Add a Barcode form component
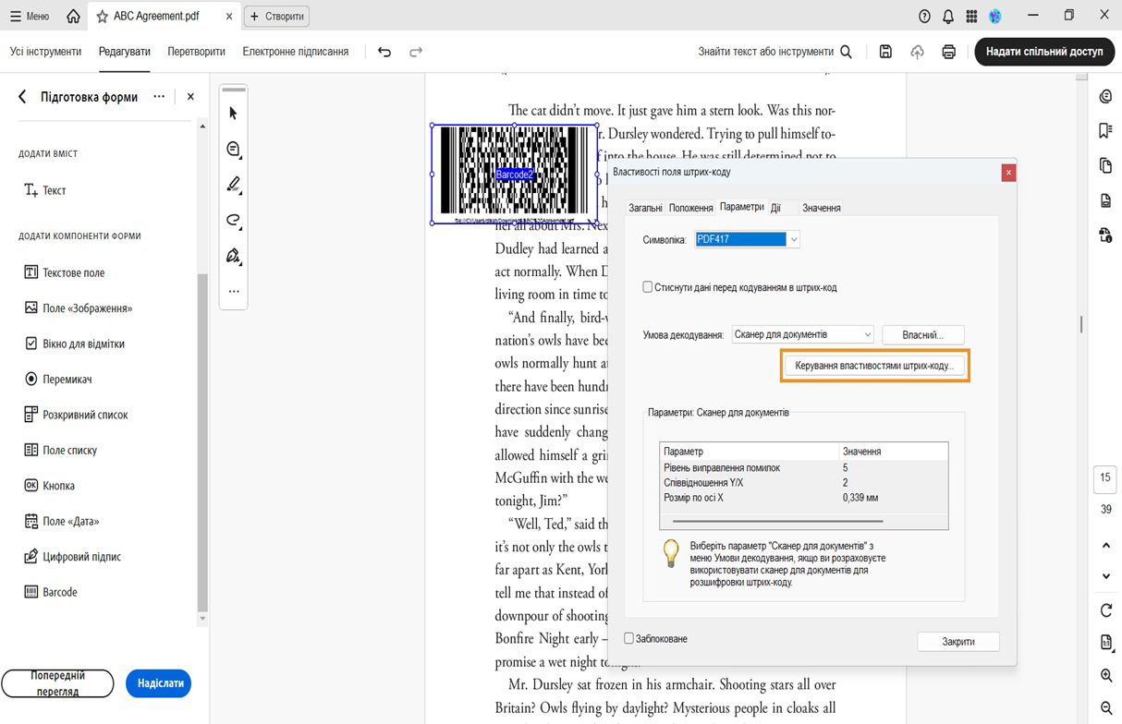1122x724 pixels. click(50, 592)
